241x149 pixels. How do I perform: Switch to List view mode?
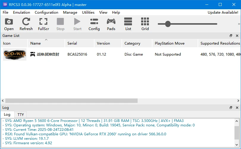coord(128,24)
